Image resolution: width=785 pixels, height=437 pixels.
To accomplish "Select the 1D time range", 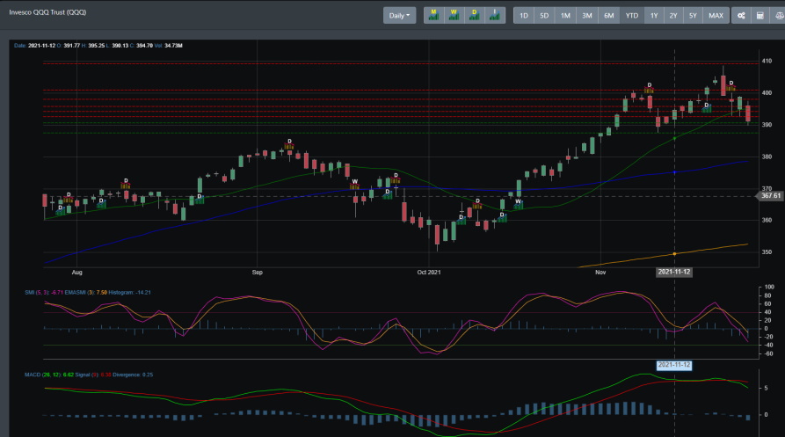I will [524, 16].
